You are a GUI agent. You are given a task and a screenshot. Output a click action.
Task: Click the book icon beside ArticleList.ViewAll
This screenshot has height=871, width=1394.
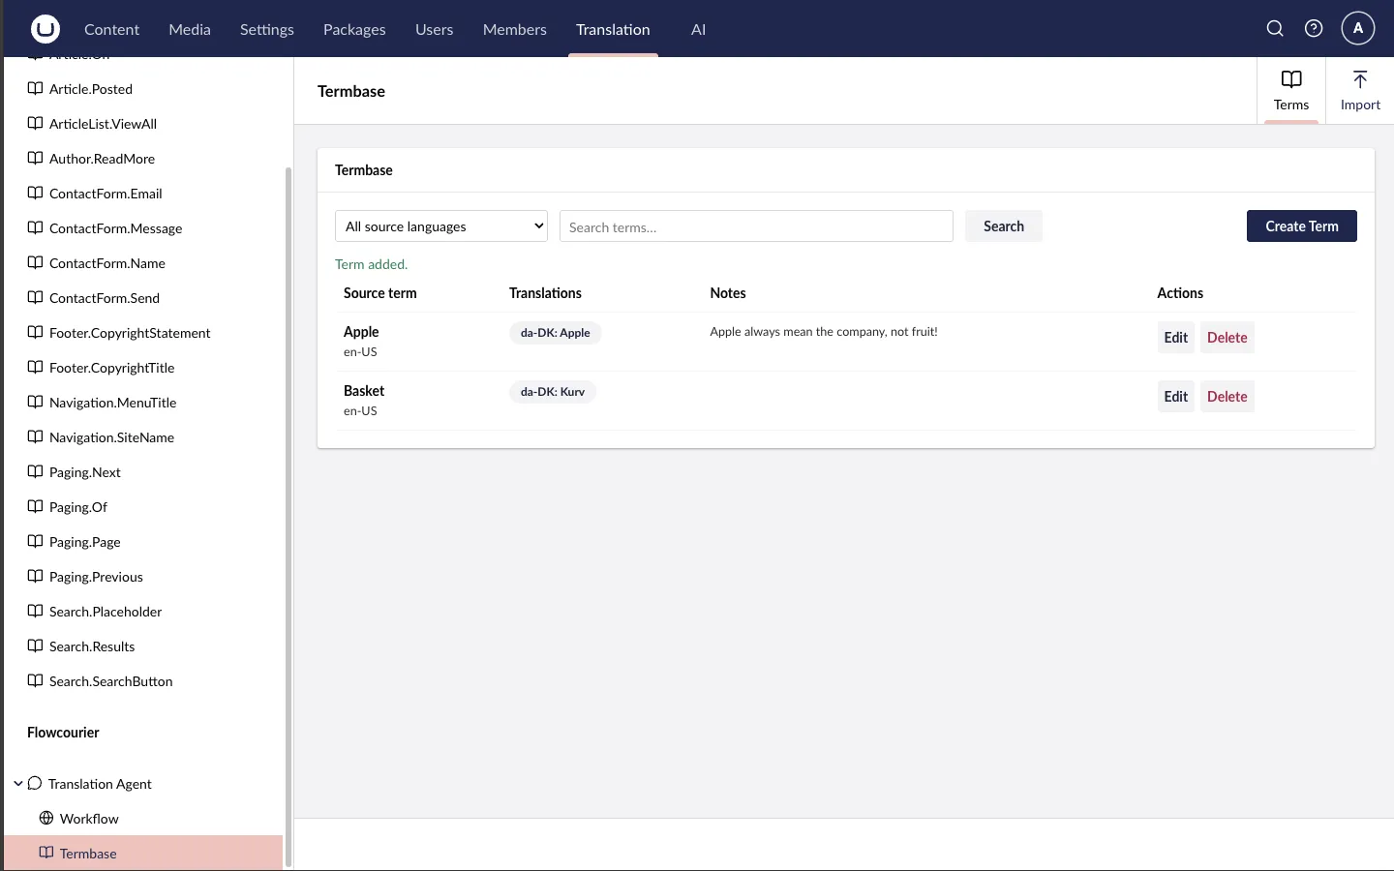tap(35, 124)
